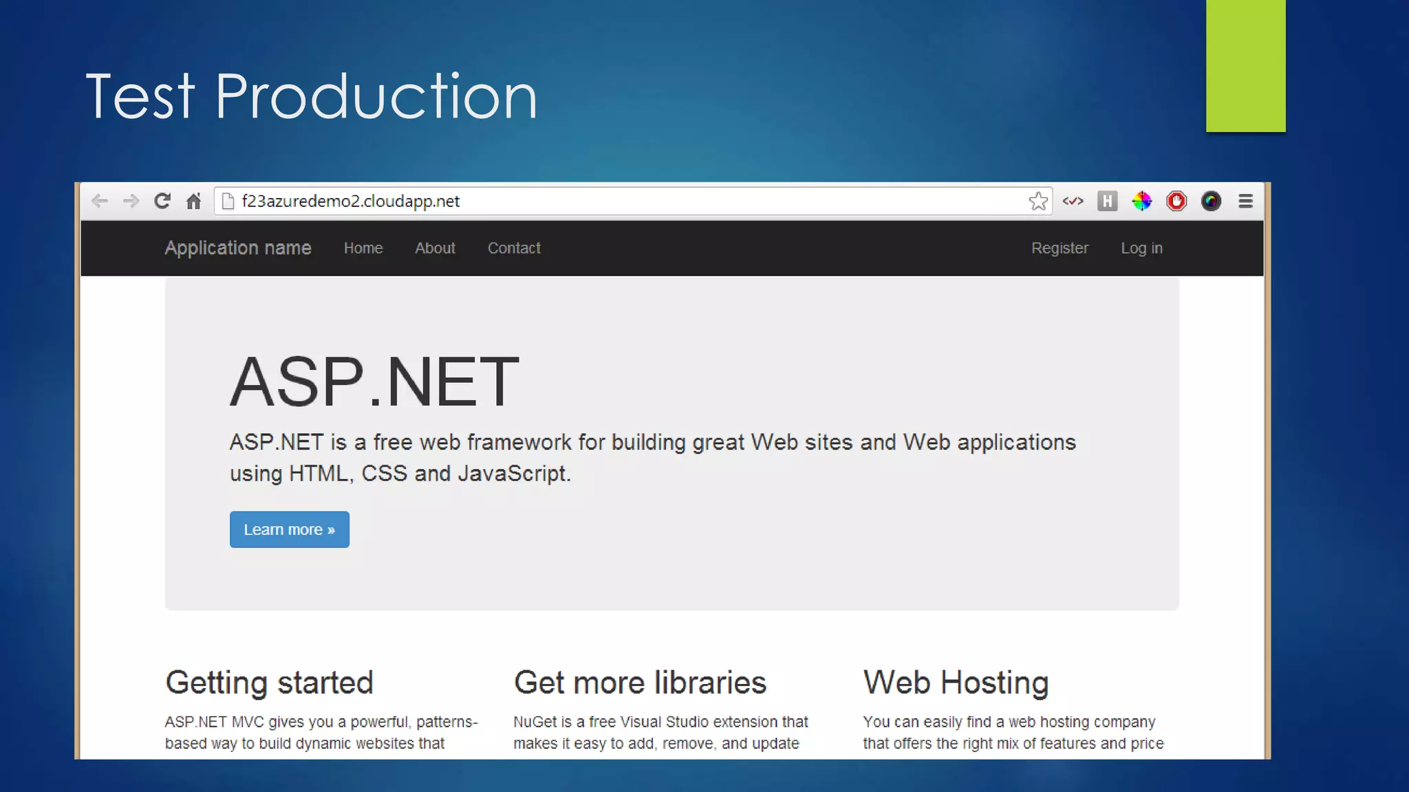1409x792 pixels.
Task: Reload the page with refresh icon
Action: tap(162, 201)
